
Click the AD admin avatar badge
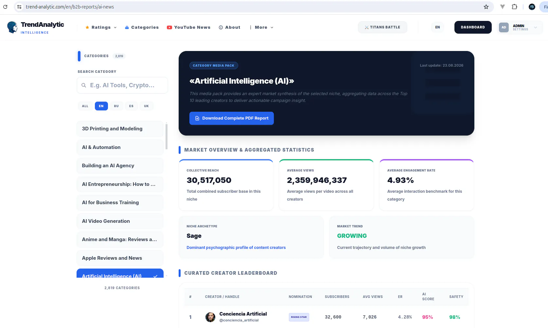(504, 27)
